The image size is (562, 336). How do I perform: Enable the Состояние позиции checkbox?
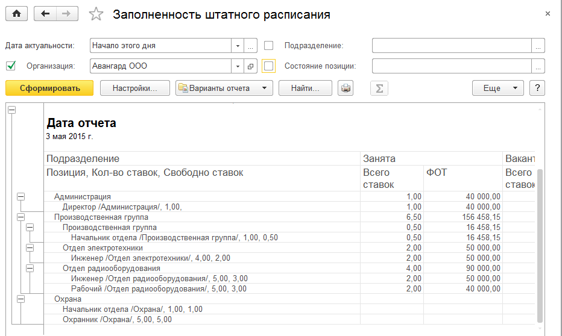pyautogui.click(x=269, y=66)
